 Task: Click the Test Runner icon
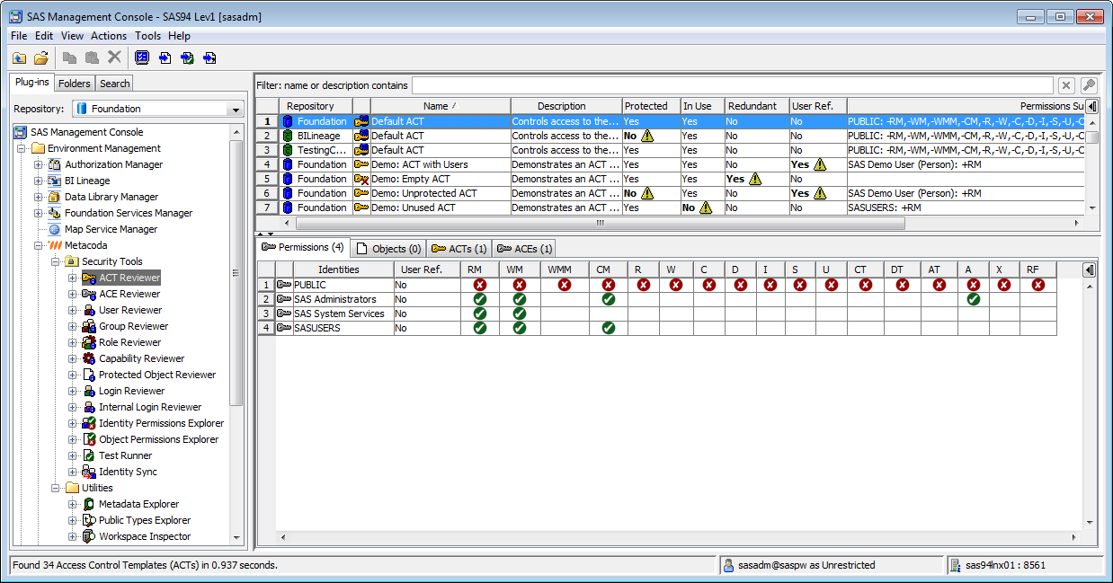89,455
